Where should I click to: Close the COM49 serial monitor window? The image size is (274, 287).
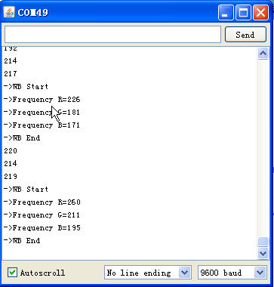[x=260, y=12]
